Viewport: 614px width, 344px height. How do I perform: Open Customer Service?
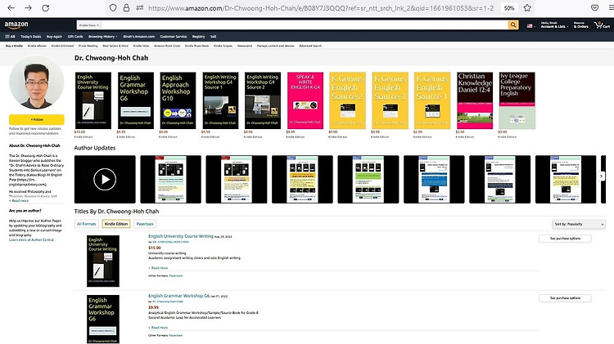click(x=173, y=36)
